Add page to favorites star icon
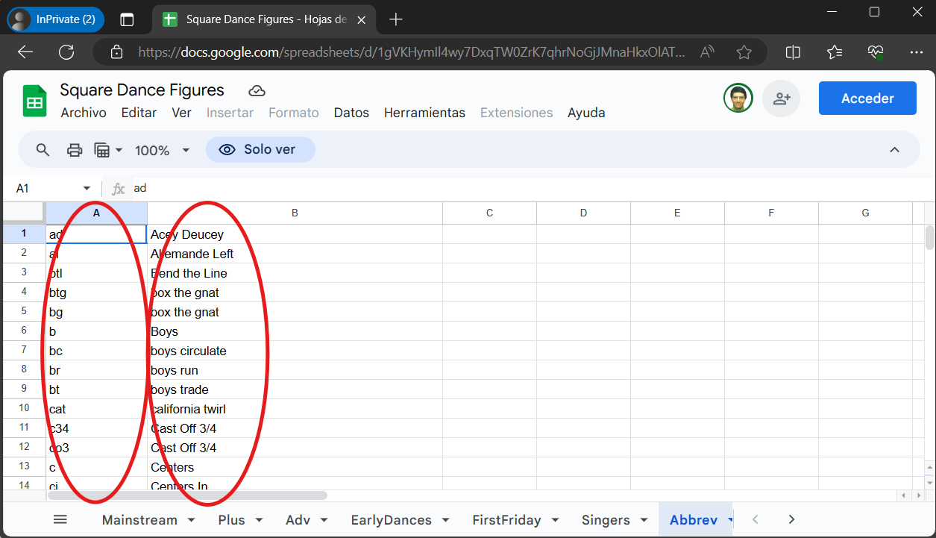 [744, 51]
